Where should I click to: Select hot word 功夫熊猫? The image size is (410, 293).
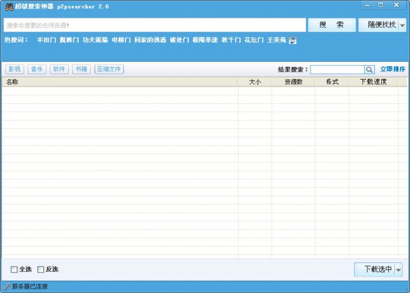click(x=95, y=40)
